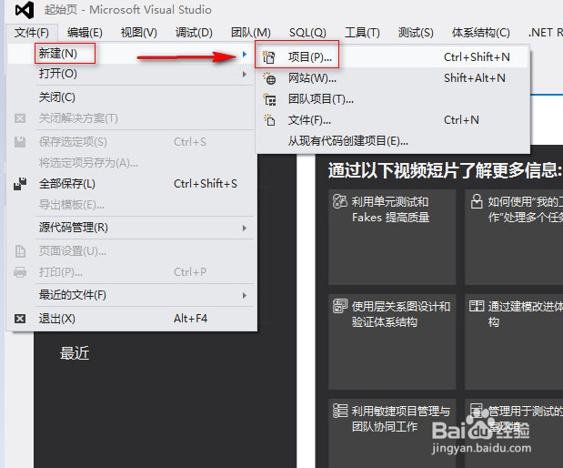This screenshot has width=563, height=468.
Task: Choose 全部保存(L) menu entry
Action: [x=131, y=184]
